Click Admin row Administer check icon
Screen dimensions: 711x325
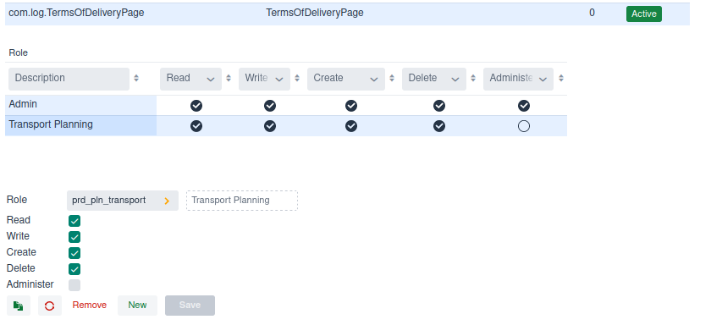[x=524, y=106]
